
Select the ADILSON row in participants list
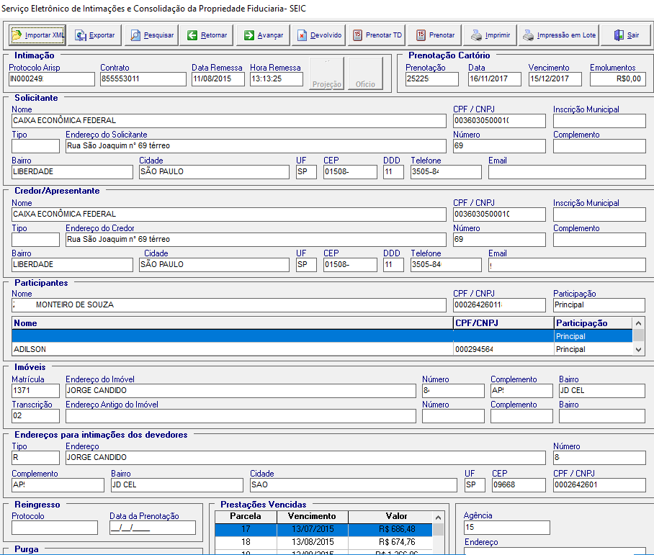(322, 349)
